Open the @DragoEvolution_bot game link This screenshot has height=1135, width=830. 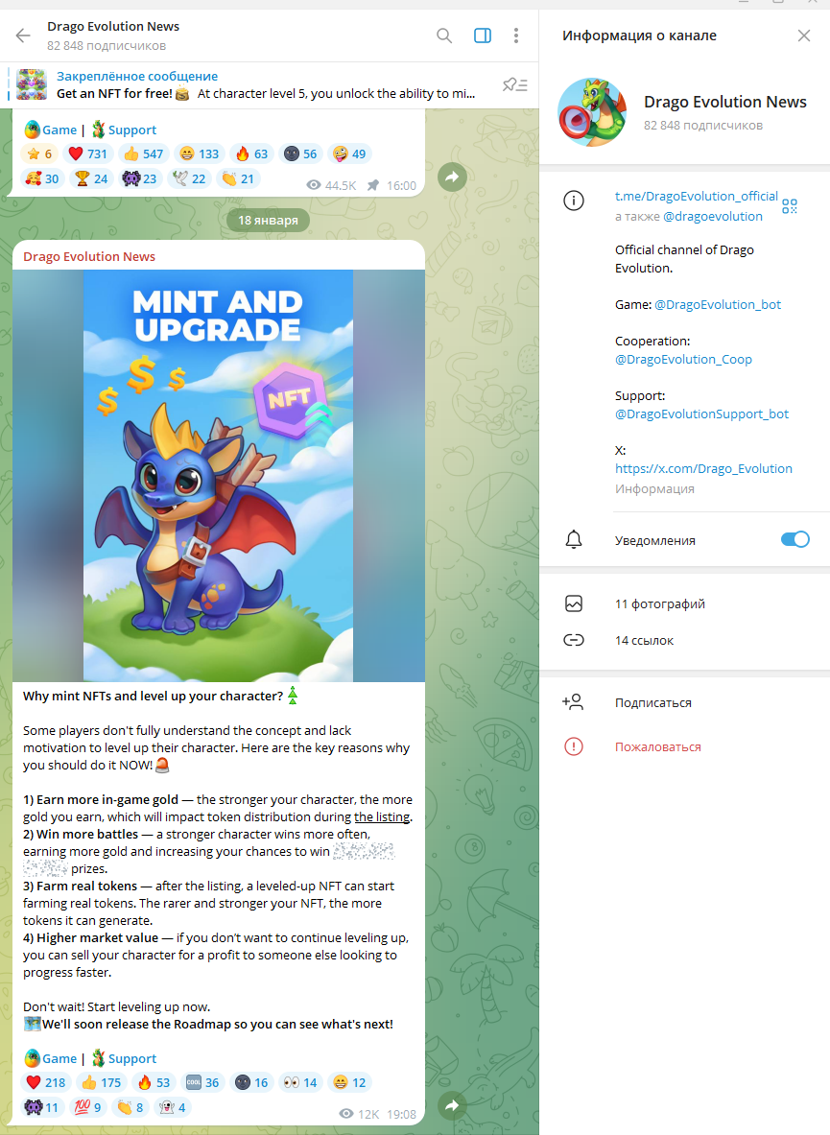click(718, 305)
